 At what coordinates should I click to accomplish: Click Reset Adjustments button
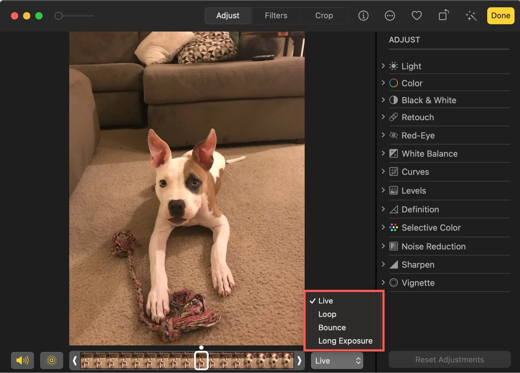point(449,360)
